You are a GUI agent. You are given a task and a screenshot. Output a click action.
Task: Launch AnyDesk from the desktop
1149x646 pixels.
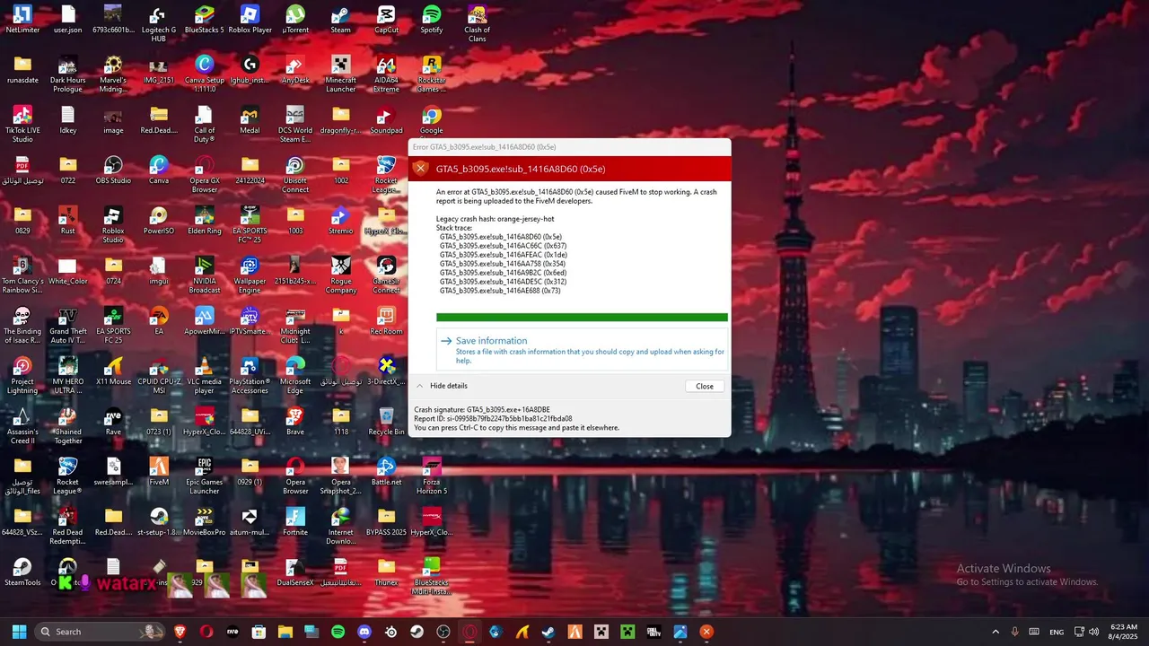295,70
